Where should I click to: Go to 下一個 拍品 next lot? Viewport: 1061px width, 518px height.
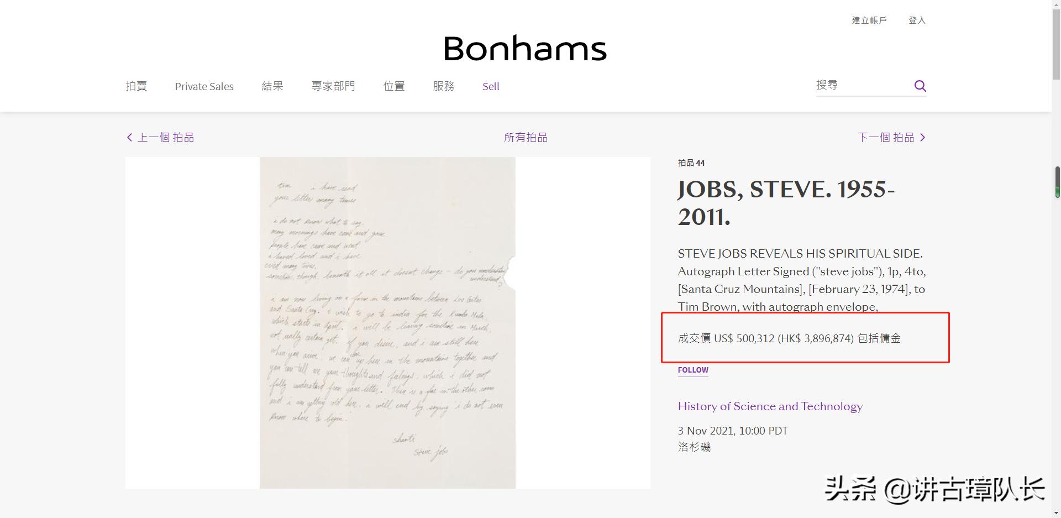pyautogui.click(x=886, y=137)
